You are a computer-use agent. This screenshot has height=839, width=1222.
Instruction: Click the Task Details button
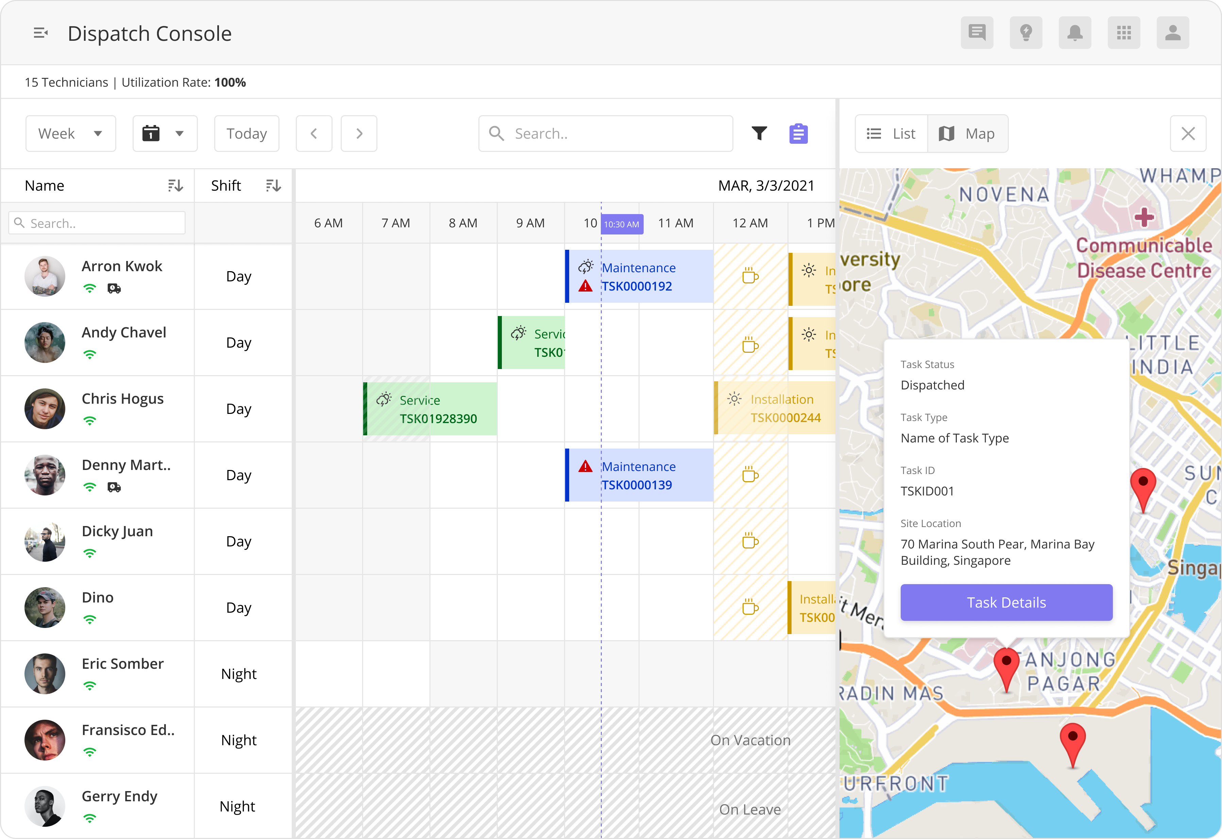[1006, 602]
